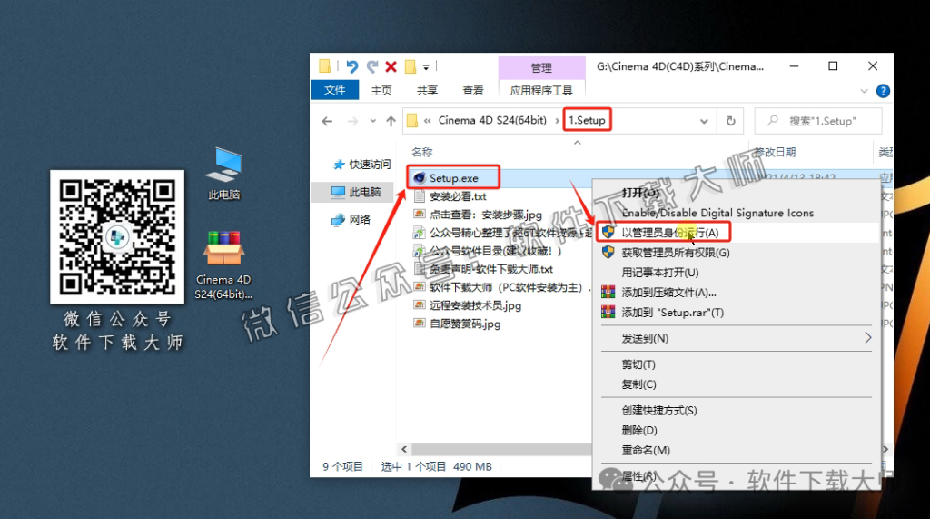Go up one folder level
Image resolution: width=930 pixels, height=519 pixels.
[x=391, y=121]
